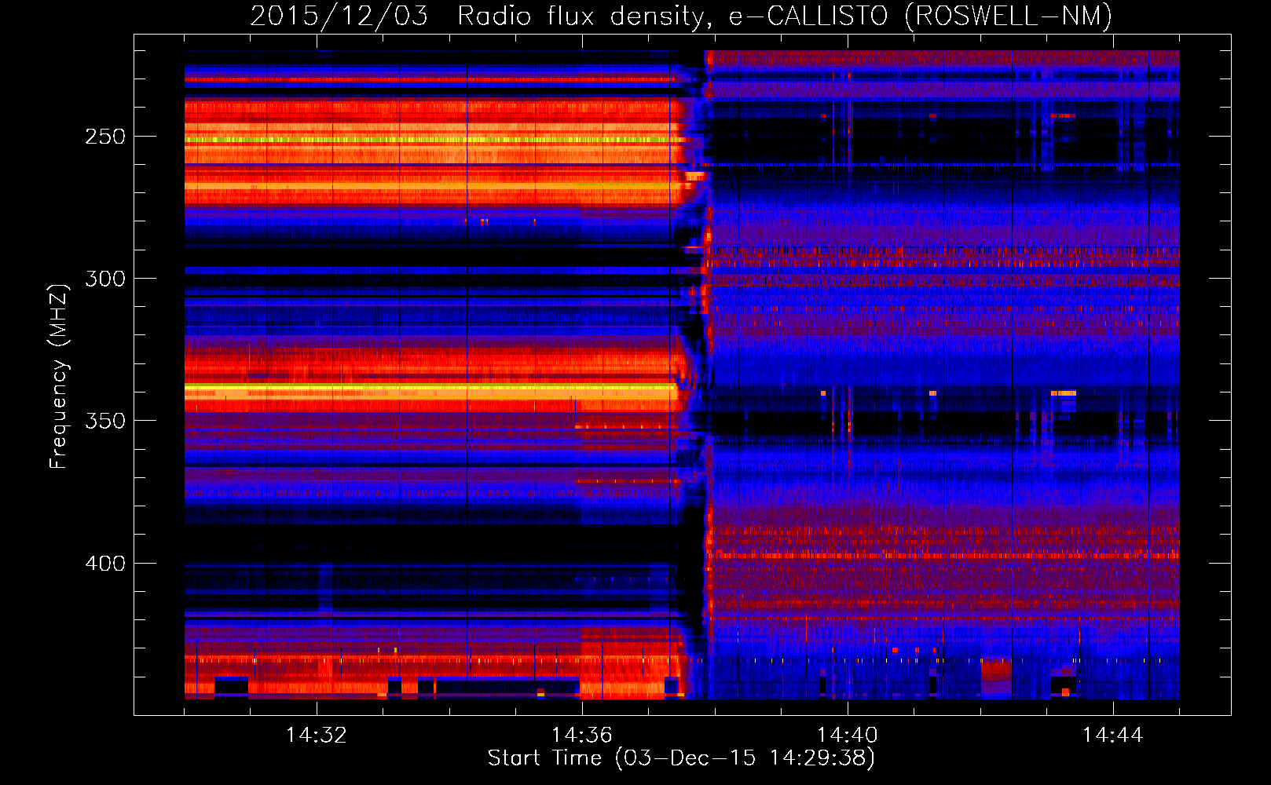The width and height of the screenshot is (1271, 785).
Task: Click the 14:36 time tick label
Action: tap(582, 735)
